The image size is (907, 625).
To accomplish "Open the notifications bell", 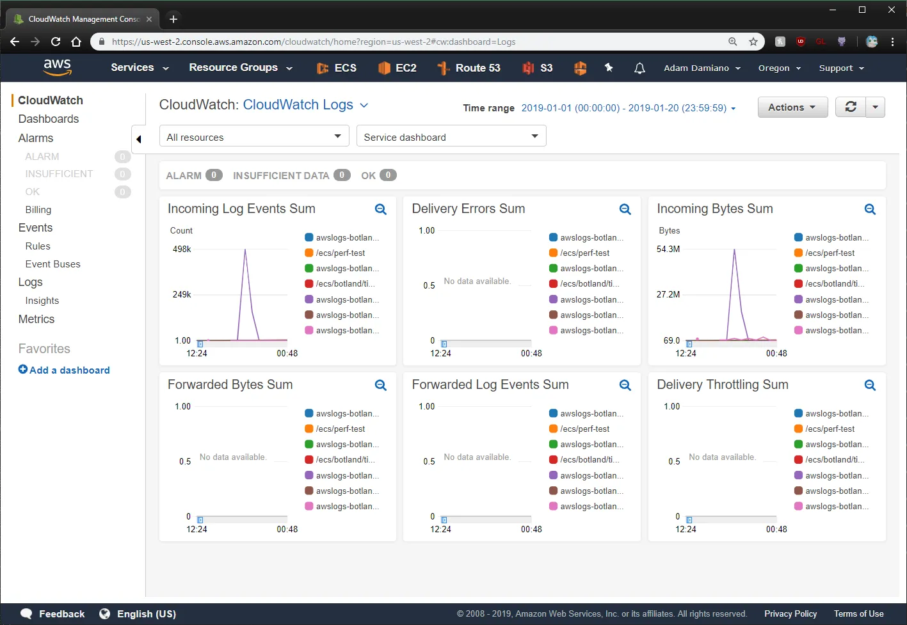I will [639, 68].
